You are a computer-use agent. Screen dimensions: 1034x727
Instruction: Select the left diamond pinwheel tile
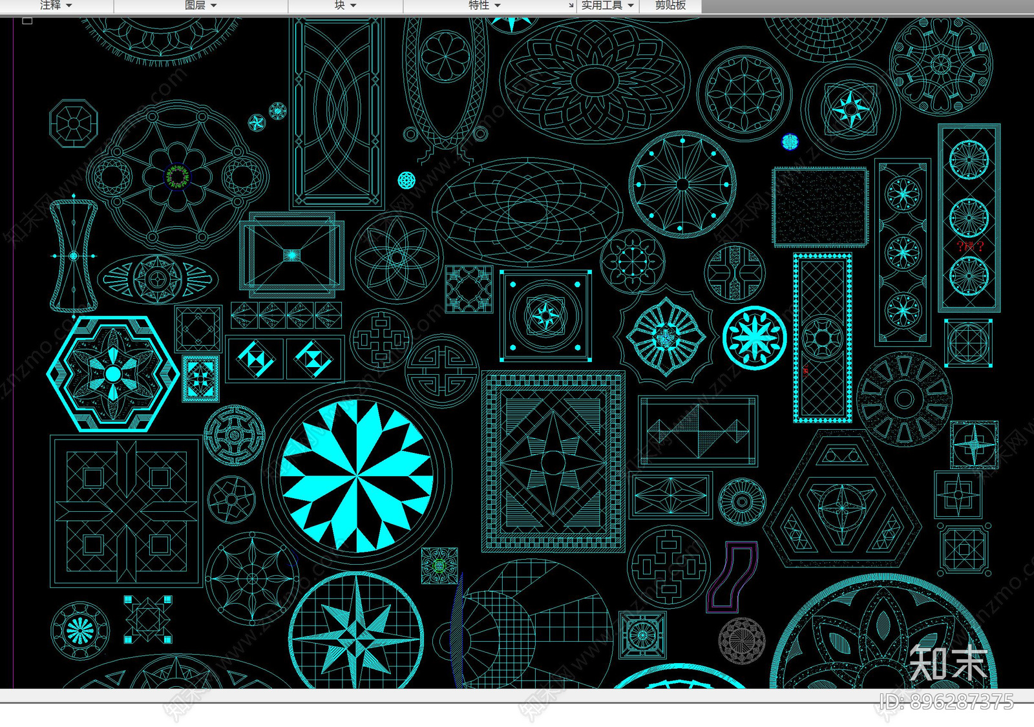coord(256,359)
